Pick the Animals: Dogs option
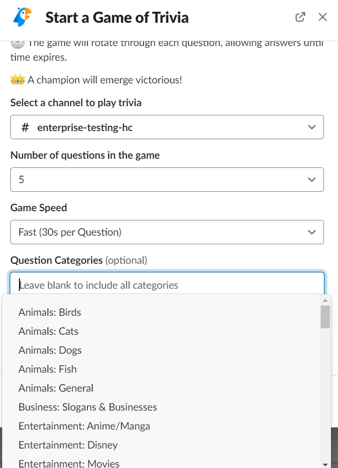338x468 pixels. pyautogui.click(x=50, y=350)
